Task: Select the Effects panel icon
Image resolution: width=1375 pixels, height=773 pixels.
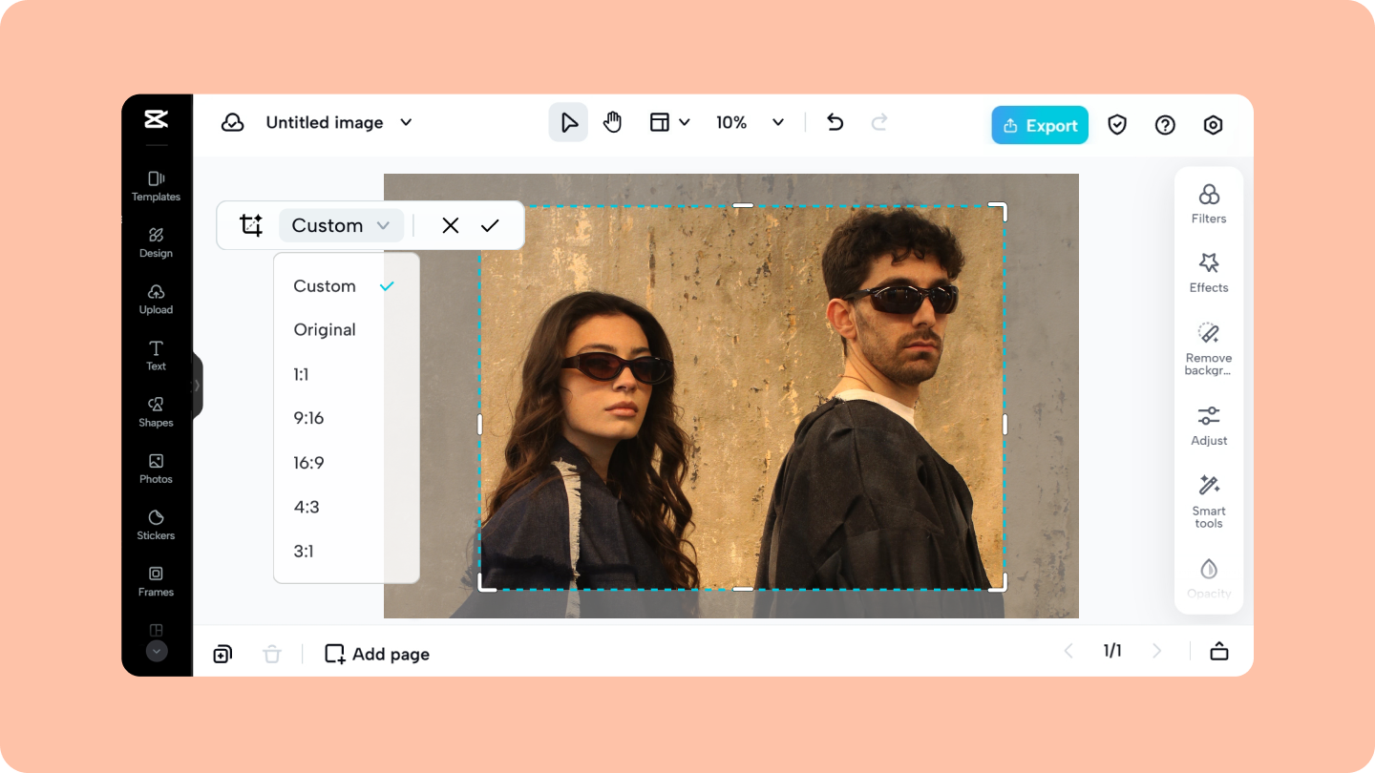Action: tap(1208, 273)
